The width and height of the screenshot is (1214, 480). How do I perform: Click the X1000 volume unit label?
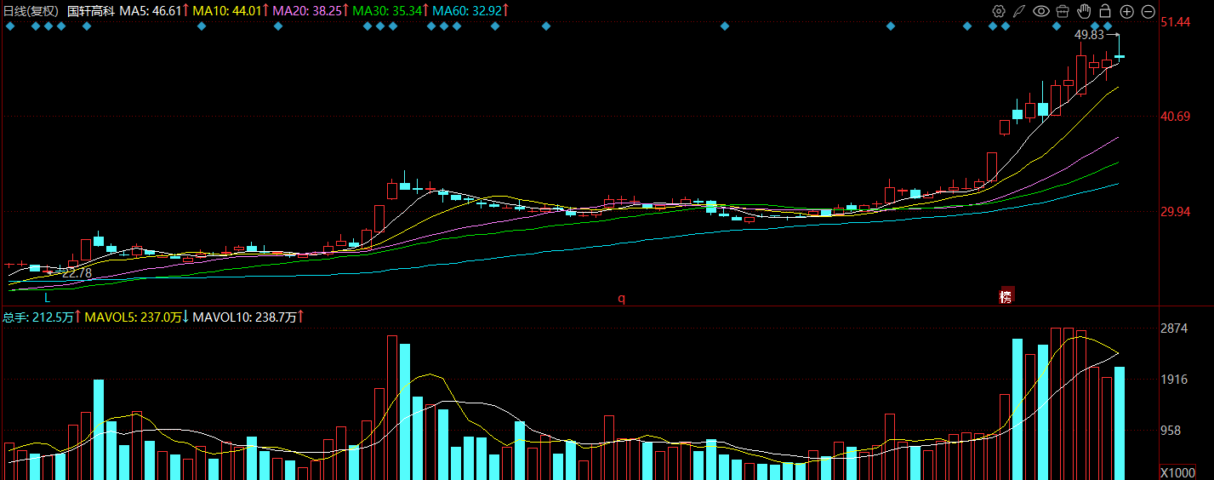(x=1178, y=472)
